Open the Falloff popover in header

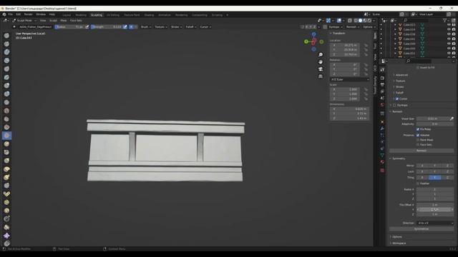click(191, 27)
